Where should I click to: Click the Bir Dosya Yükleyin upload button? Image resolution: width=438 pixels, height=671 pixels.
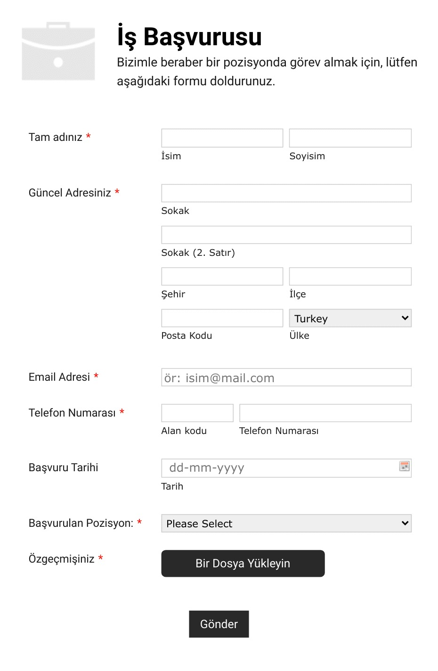(x=243, y=563)
